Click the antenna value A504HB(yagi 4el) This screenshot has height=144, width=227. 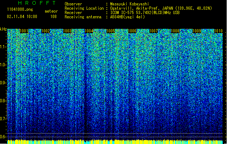(x=127, y=17)
